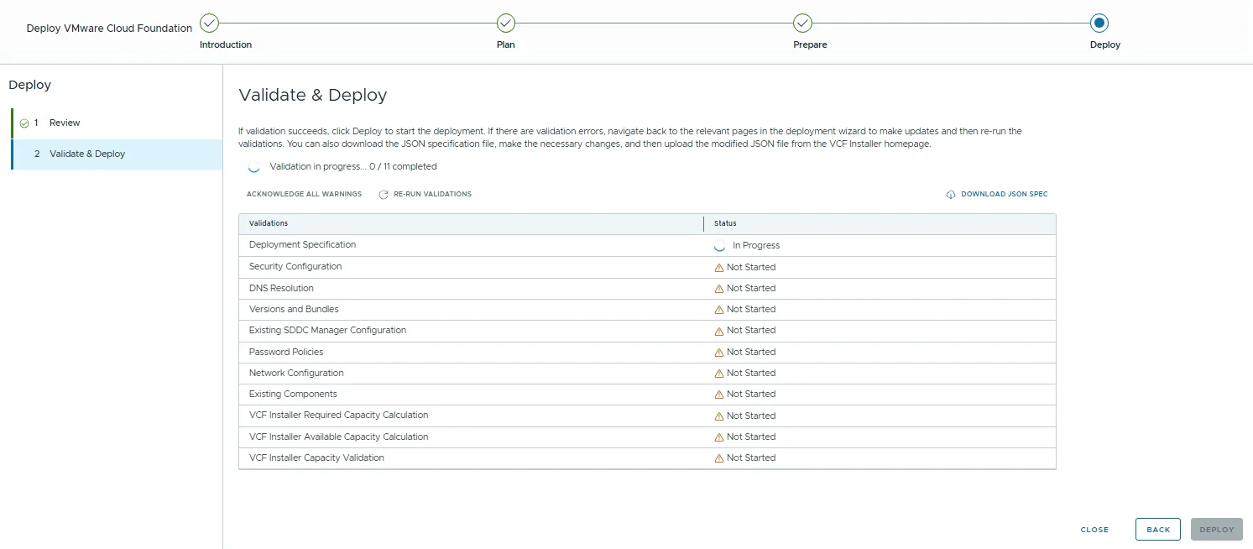Click warning icon for Available Capacity Calculation
1253x549 pixels.
pos(718,437)
